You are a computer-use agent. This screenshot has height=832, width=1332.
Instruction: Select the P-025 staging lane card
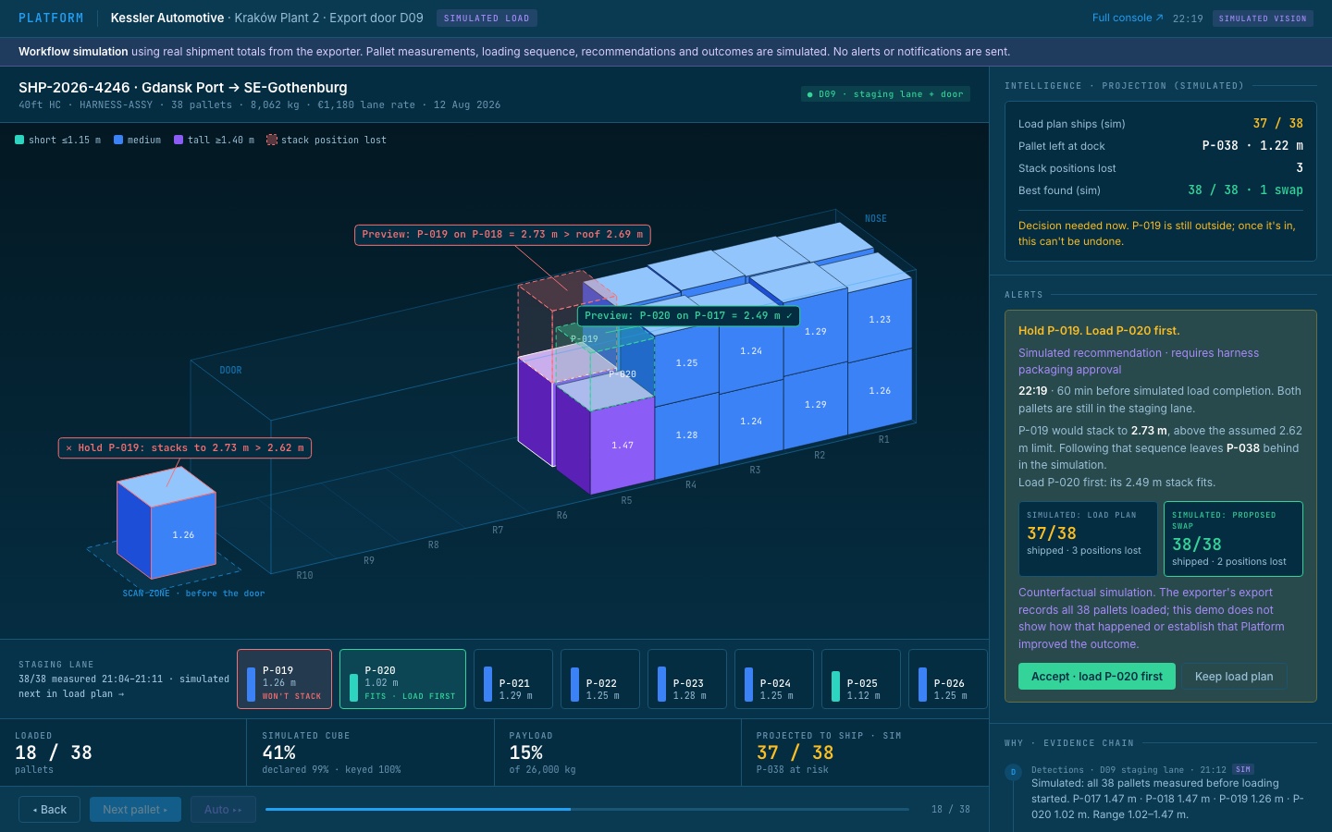(861, 679)
